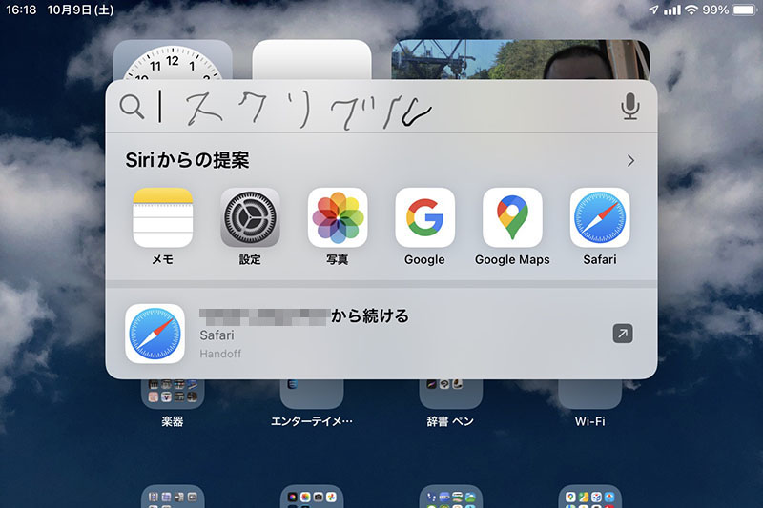
Task: Tap the microphone dictation icon
Action: coord(630,107)
